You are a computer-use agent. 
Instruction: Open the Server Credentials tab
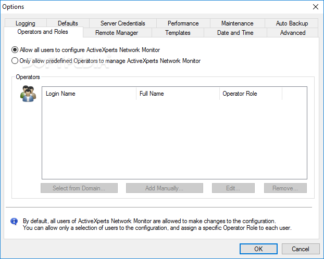pos(123,23)
